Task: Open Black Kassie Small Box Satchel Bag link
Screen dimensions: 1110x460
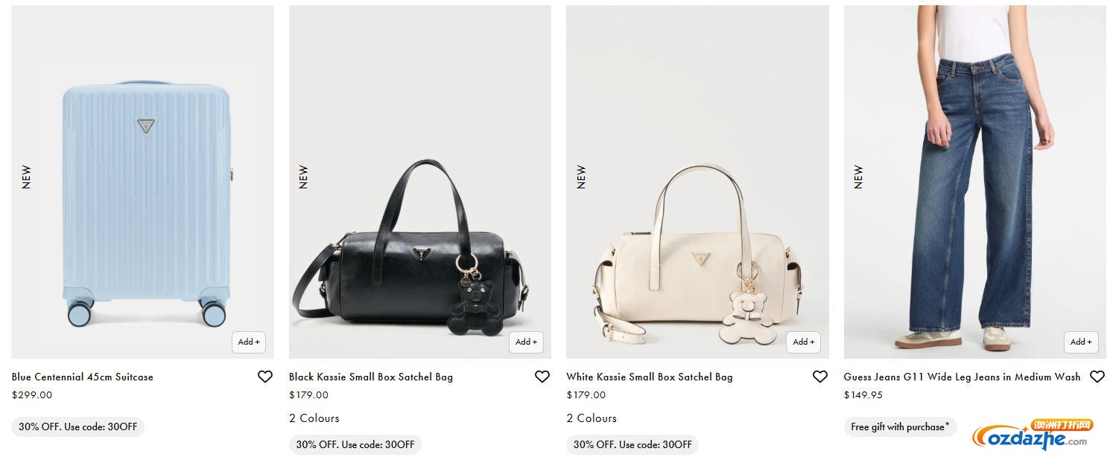Action: [371, 377]
